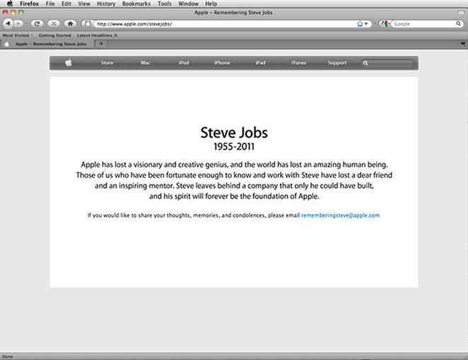Screen dimensions: 468x360
Task: Open a new tab with the plus button
Action: pyautogui.click(x=101, y=43)
